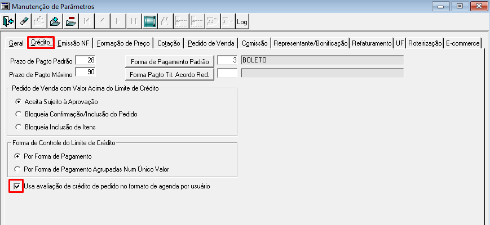Click the eraser clear-fields icon
Screen dimensions: 490x225
pos(24,21)
